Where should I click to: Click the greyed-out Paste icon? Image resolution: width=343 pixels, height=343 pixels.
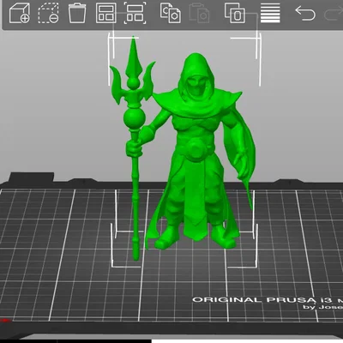point(200,13)
